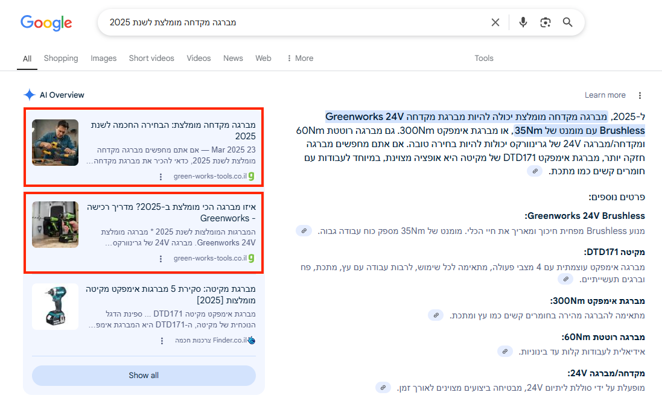Open Google Lens image search

click(x=545, y=22)
